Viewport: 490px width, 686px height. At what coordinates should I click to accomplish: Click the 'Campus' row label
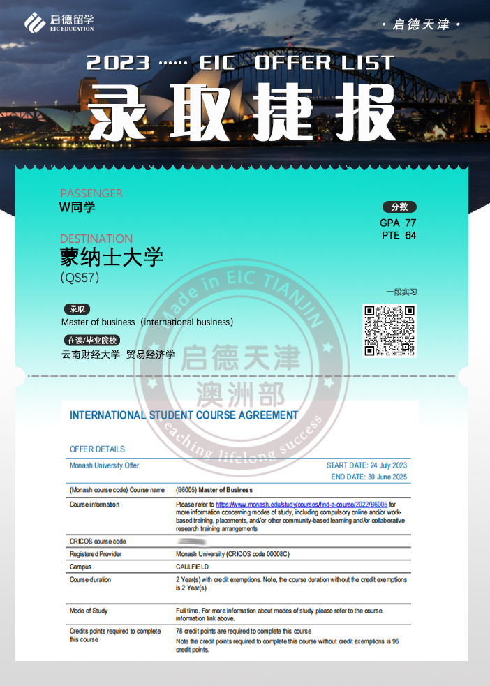tap(80, 567)
